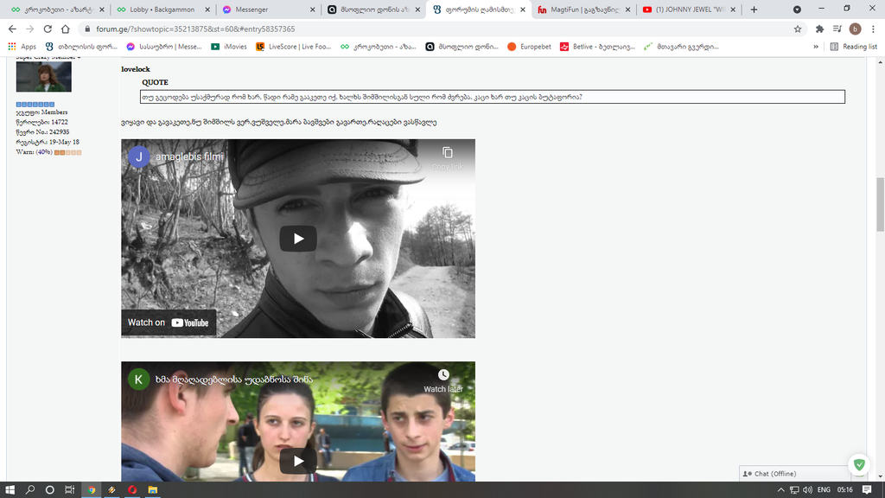Click the page vertical scrollbar thumb
The height and width of the screenshot is (498, 885).
(x=880, y=204)
